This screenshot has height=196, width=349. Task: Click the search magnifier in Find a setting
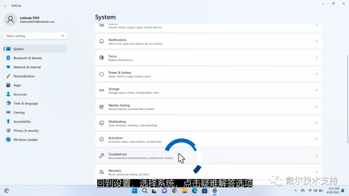click(63, 36)
